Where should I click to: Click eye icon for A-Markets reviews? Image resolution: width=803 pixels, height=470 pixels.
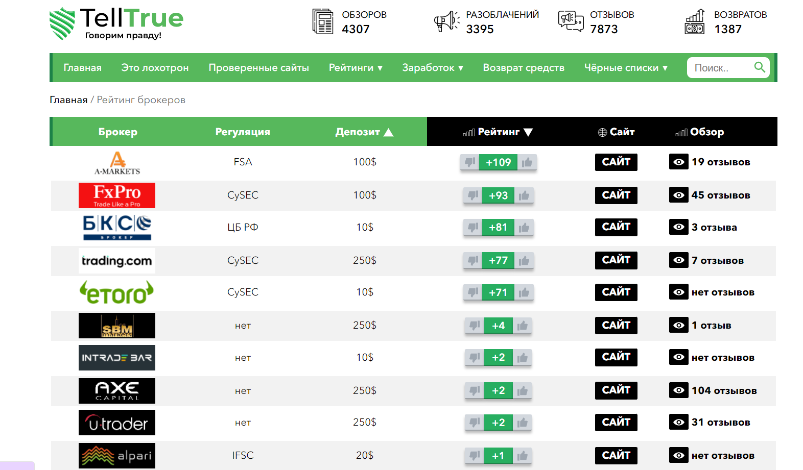[x=678, y=162]
